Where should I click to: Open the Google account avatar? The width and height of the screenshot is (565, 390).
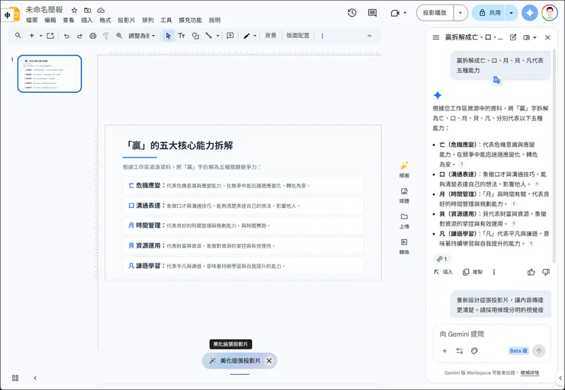click(550, 13)
